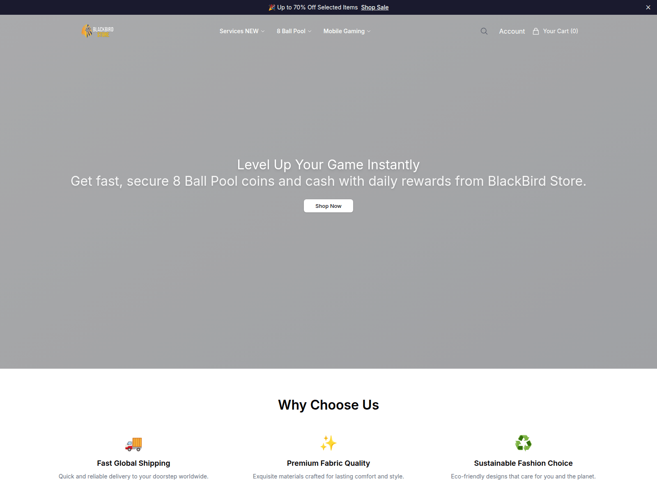Click the Sustainable Fashion Choice heading
The height and width of the screenshot is (492, 657).
523,463
